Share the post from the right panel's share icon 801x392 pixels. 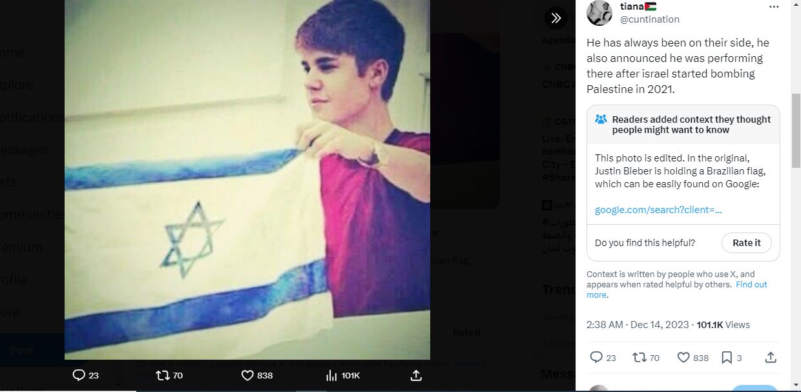[770, 357]
